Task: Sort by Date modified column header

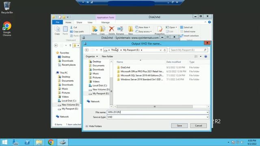Action: pyautogui.click(x=173, y=62)
